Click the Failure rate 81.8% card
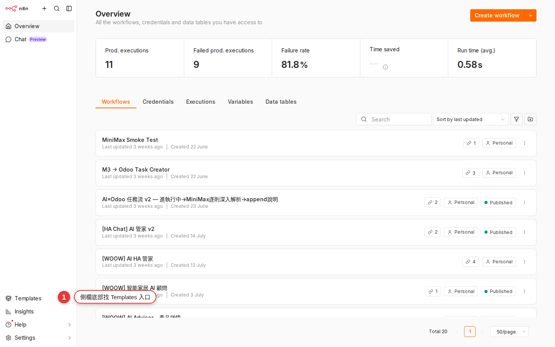Screen dimensions: 555x347 (316, 58)
